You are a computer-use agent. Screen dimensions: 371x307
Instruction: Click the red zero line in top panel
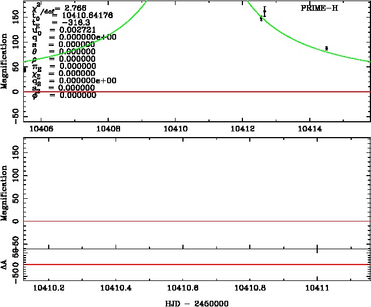click(227, 91)
